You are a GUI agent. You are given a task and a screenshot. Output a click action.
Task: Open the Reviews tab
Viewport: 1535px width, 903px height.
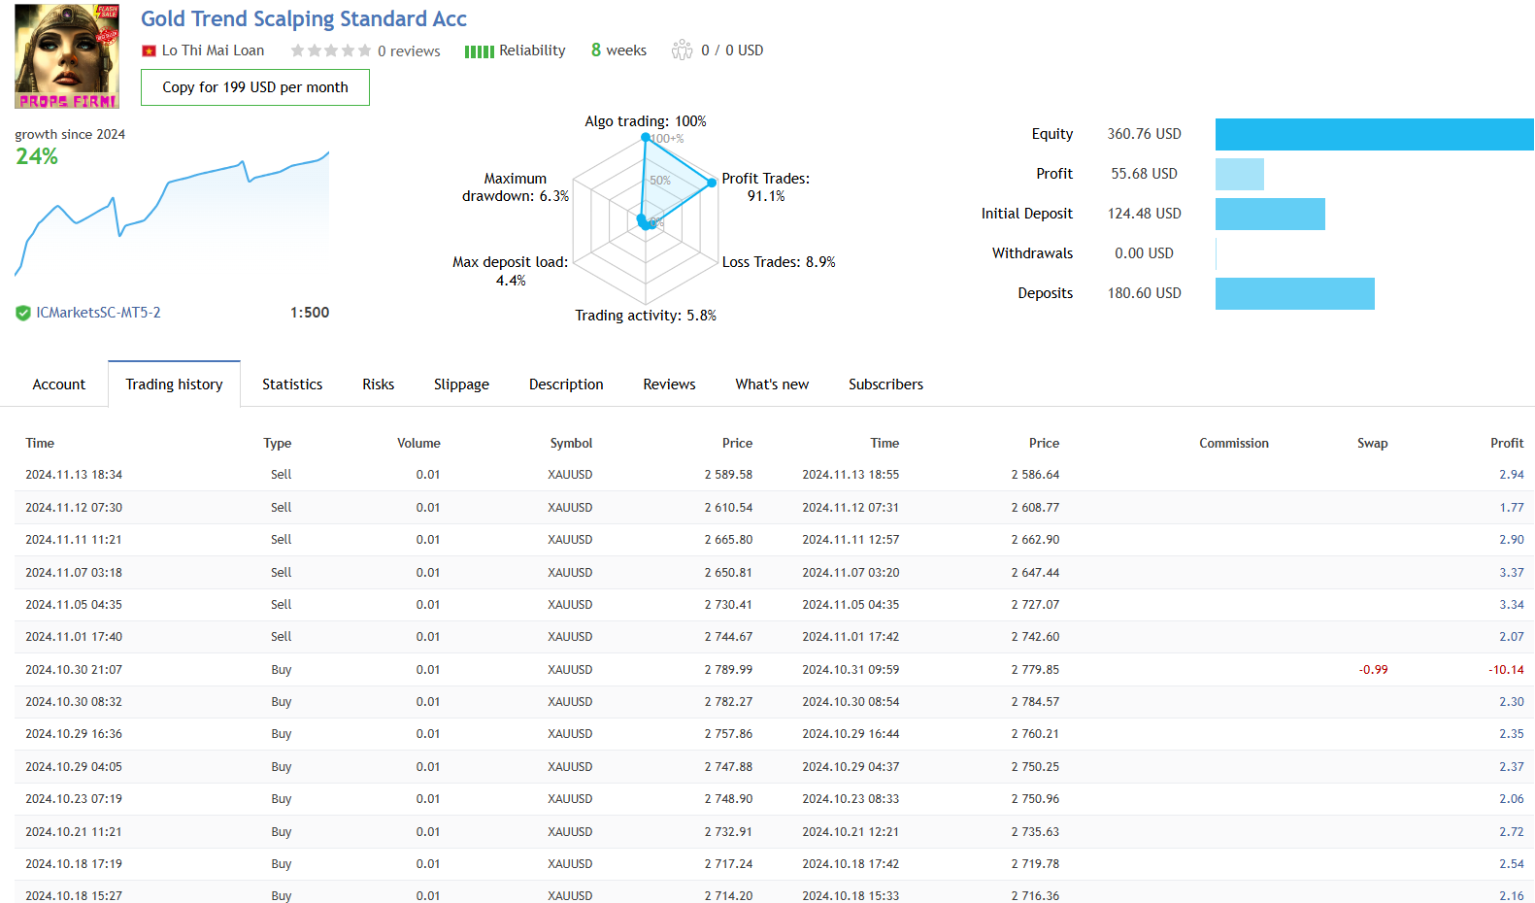[669, 385]
